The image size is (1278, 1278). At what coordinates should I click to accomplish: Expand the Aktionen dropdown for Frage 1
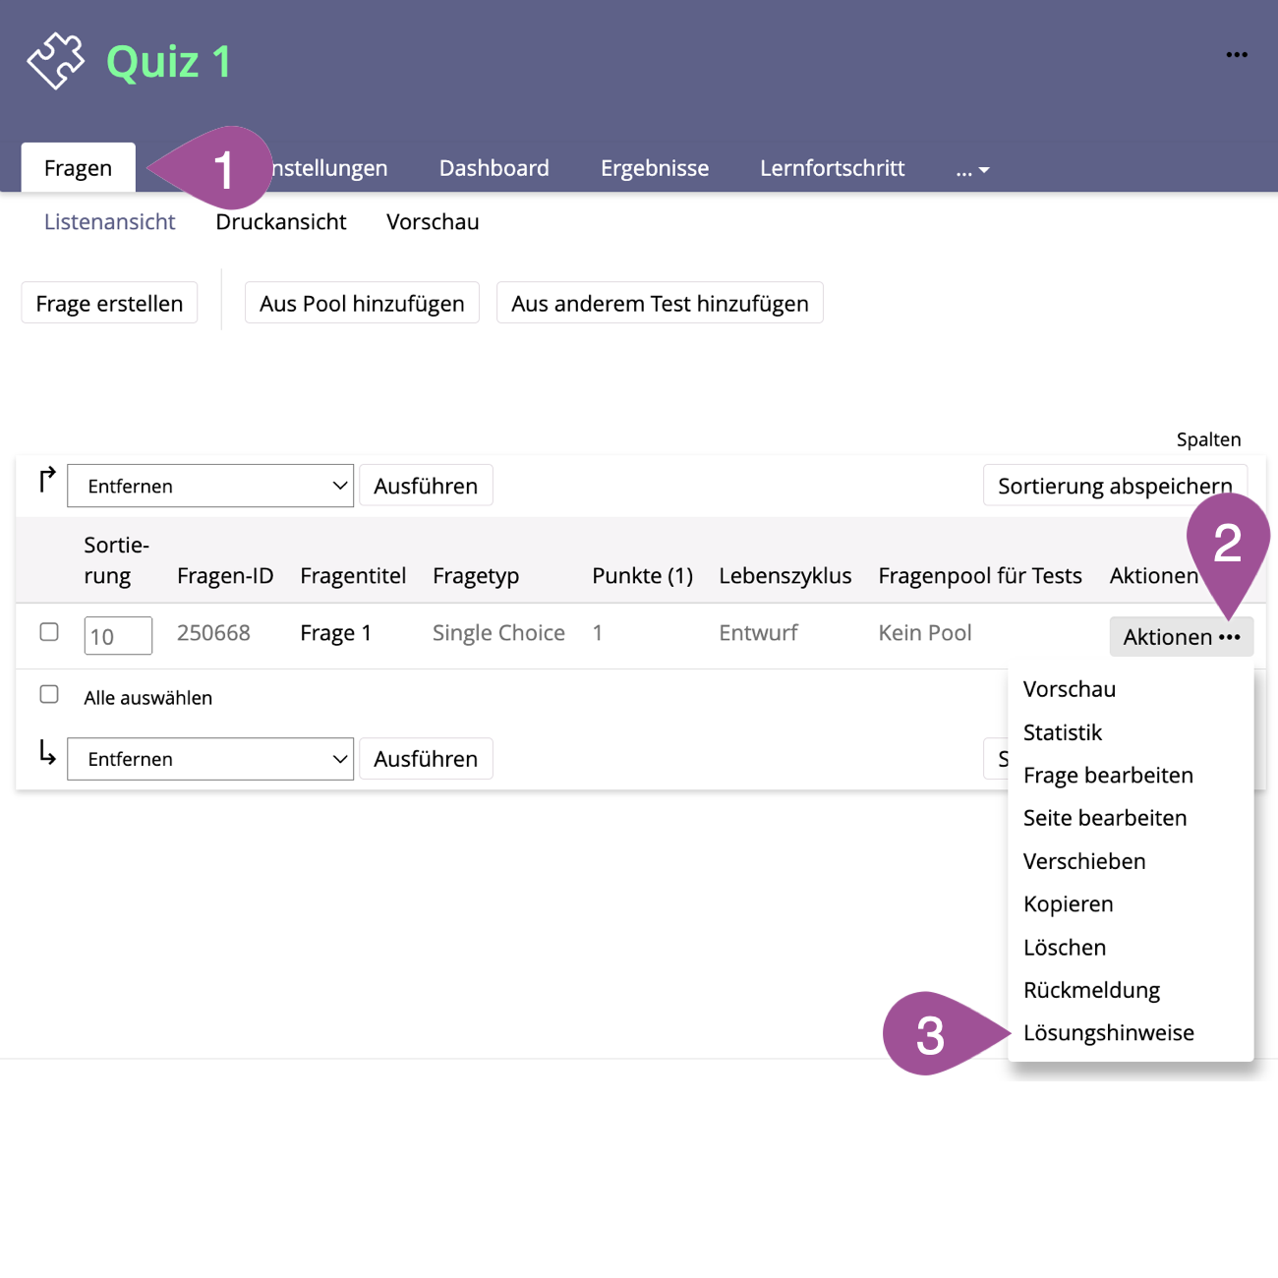[1181, 637]
